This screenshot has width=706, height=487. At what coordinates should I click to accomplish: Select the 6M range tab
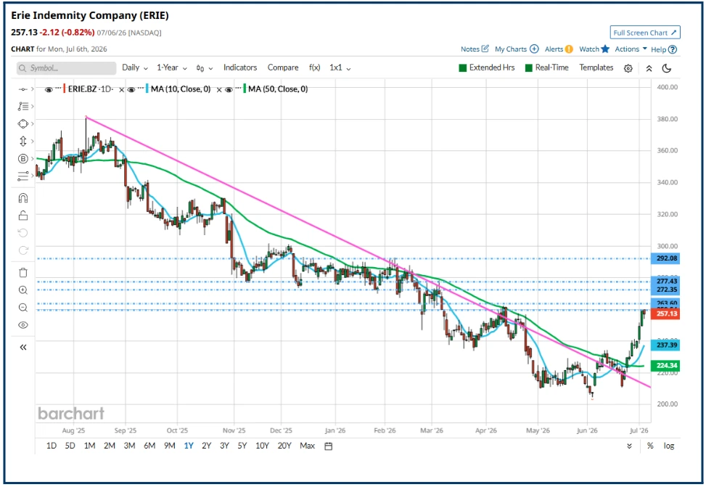click(149, 446)
